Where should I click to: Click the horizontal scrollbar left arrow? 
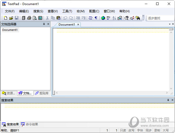57,93
